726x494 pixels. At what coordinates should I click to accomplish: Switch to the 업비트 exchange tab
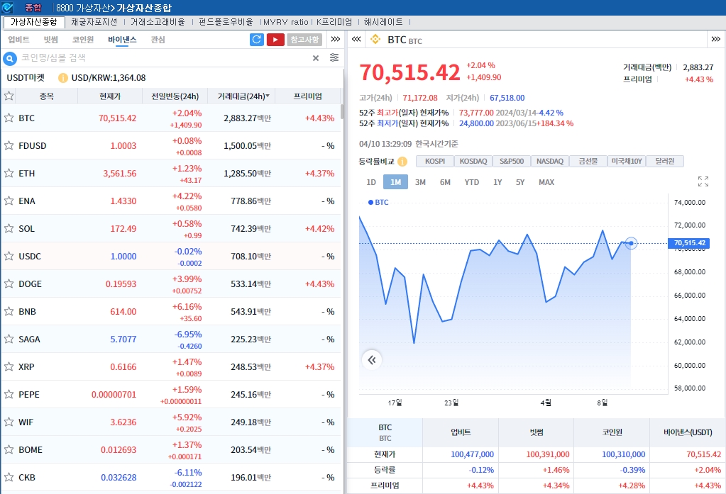(x=19, y=40)
